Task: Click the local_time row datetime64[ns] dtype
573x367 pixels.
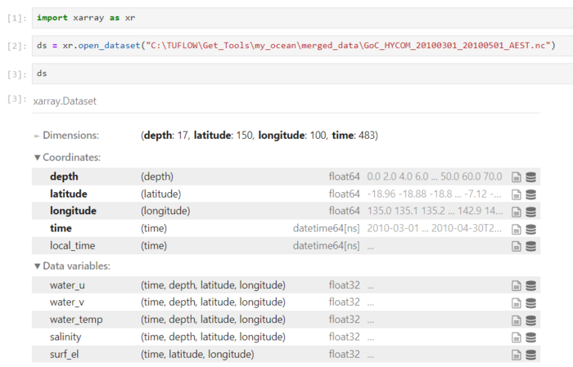Action: pos(326,246)
